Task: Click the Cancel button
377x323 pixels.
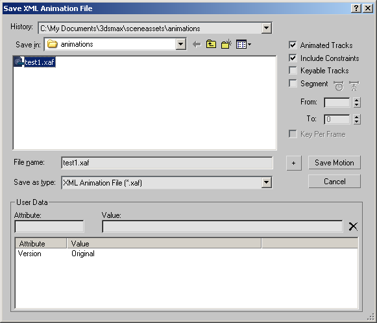Action: point(334,182)
